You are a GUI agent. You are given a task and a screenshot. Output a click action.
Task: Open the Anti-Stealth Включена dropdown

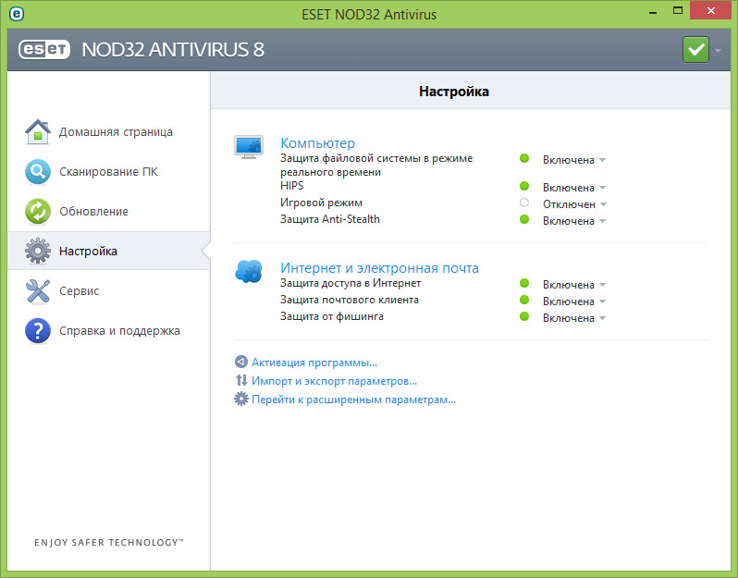click(x=574, y=221)
